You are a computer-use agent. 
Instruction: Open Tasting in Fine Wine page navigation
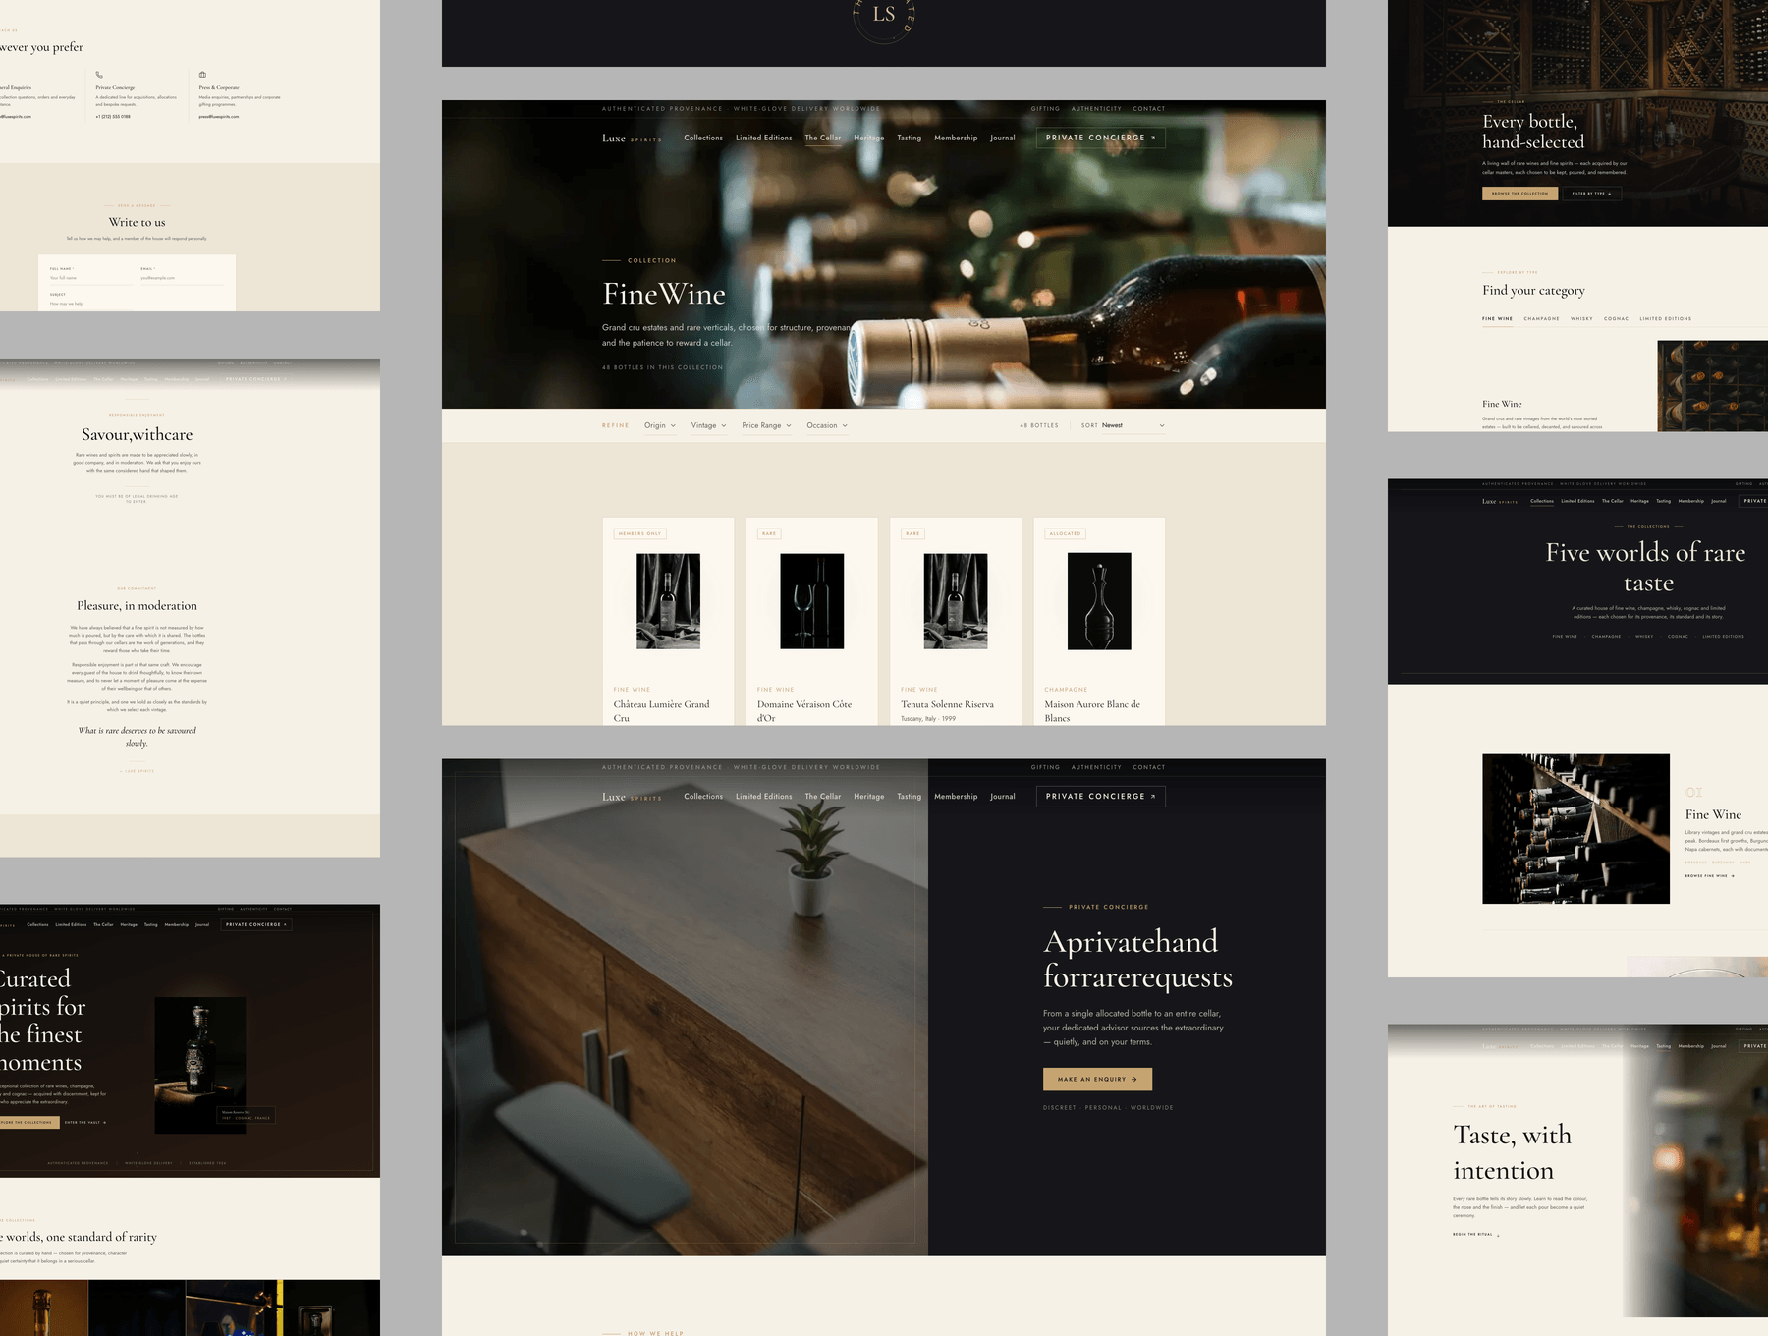tap(909, 138)
